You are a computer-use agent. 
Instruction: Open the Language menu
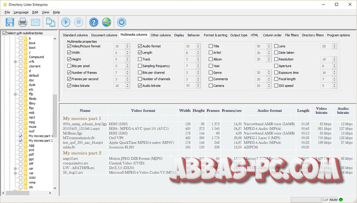click(21, 12)
